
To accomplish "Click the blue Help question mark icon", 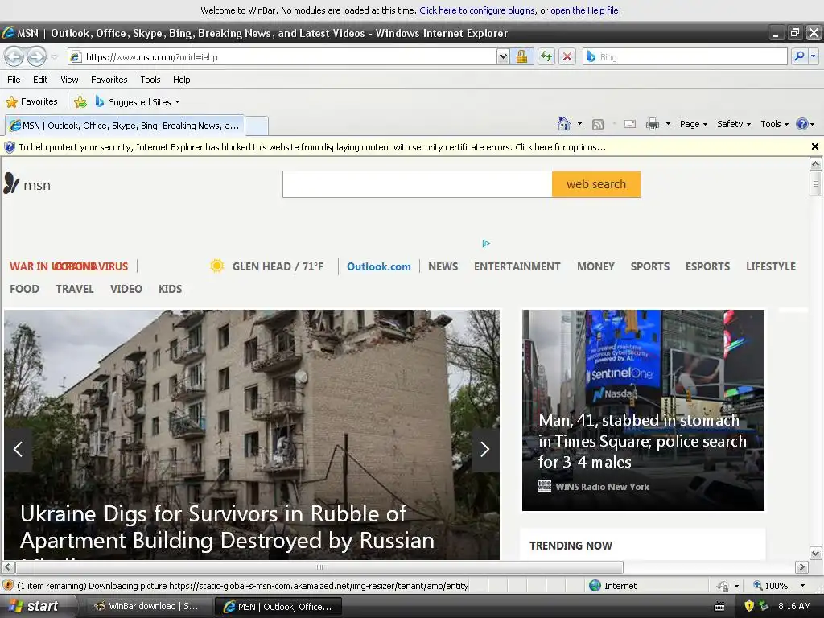I will click(802, 124).
